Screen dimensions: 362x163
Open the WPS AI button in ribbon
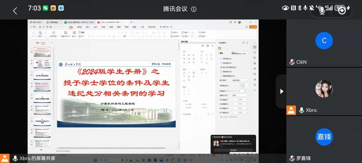[x=164, y=27]
